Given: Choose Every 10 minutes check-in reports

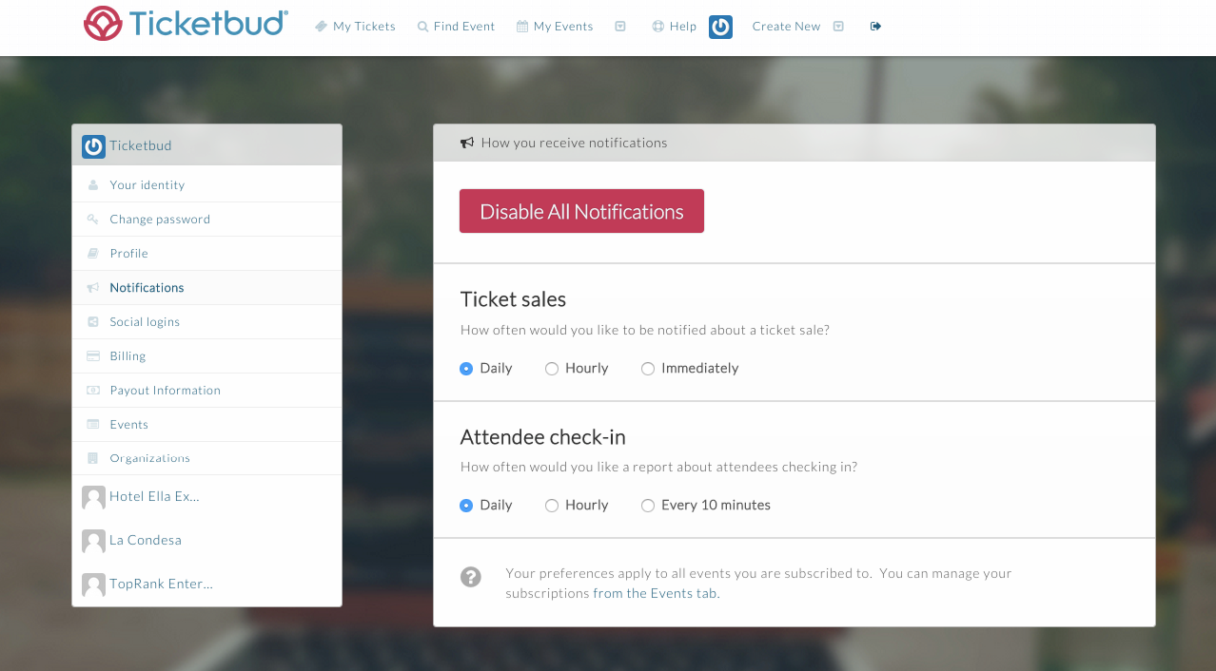Looking at the screenshot, I should click(x=648, y=506).
